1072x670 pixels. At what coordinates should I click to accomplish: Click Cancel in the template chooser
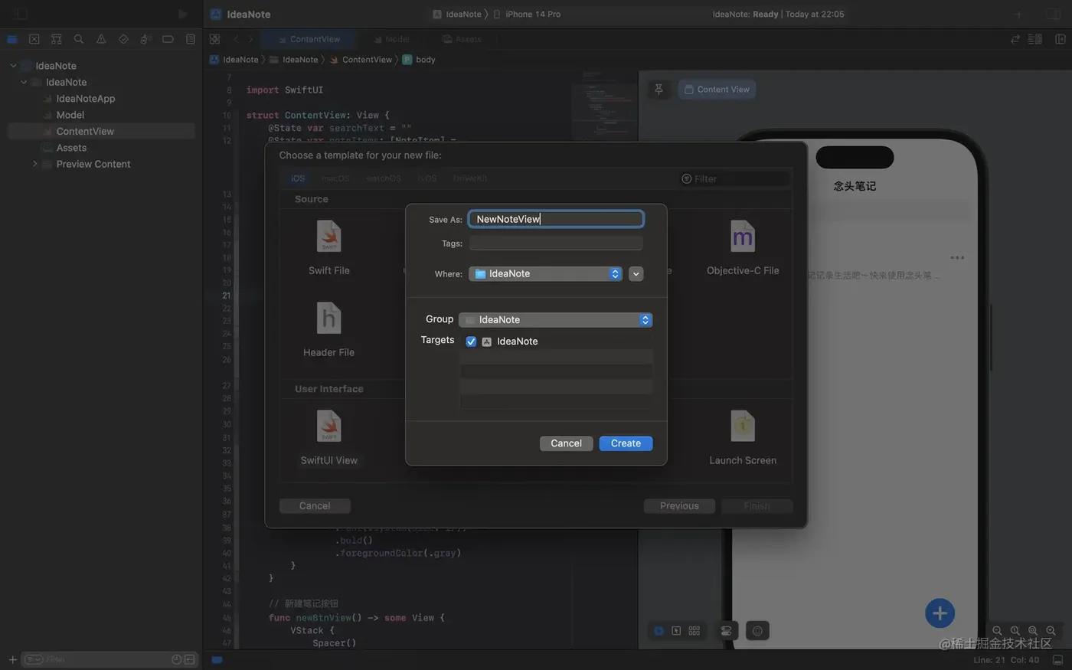coord(315,506)
